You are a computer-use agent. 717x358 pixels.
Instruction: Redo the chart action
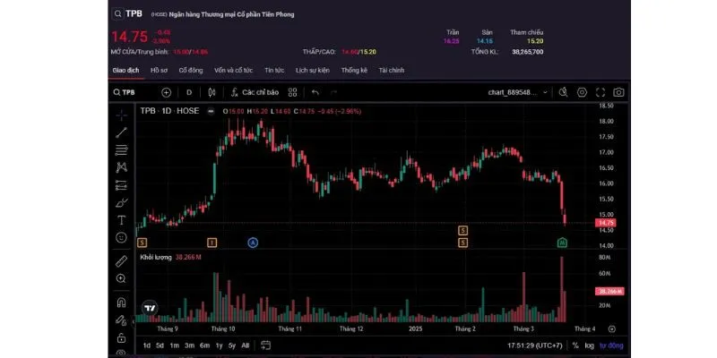pos(333,92)
